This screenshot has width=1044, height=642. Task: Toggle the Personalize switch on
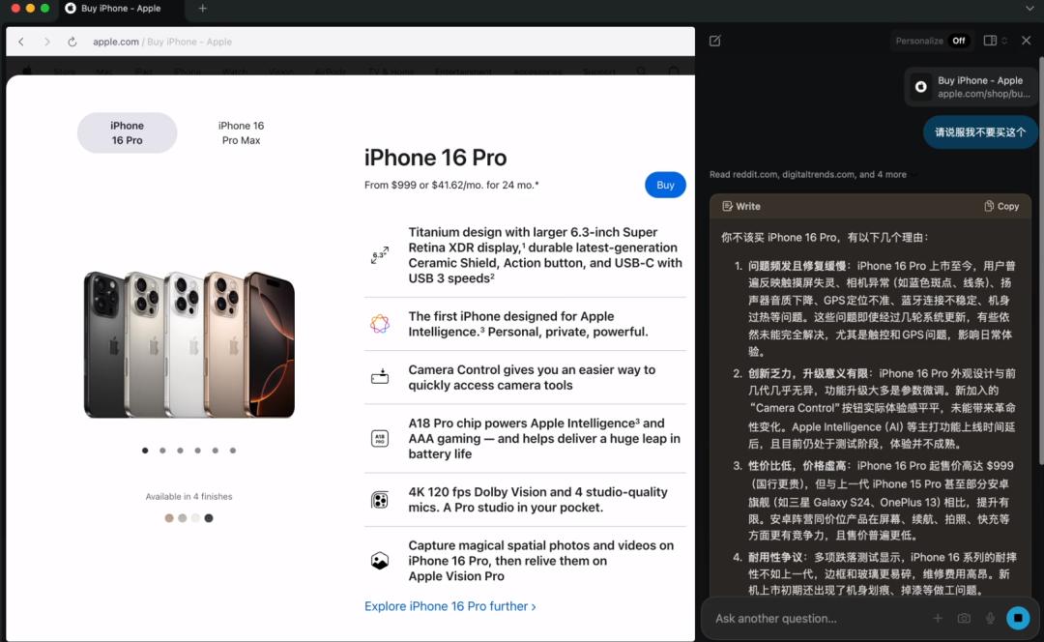pyautogui.click(x=958, y=41)
